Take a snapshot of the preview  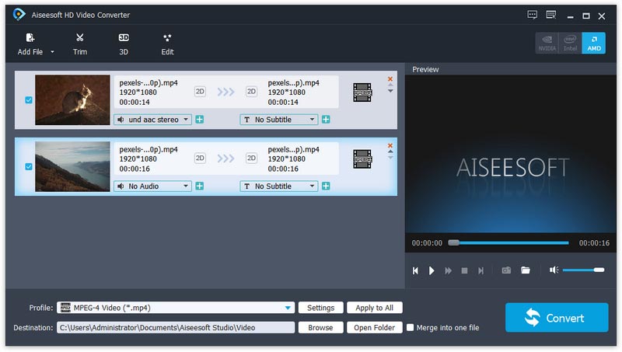pos(506,270)
